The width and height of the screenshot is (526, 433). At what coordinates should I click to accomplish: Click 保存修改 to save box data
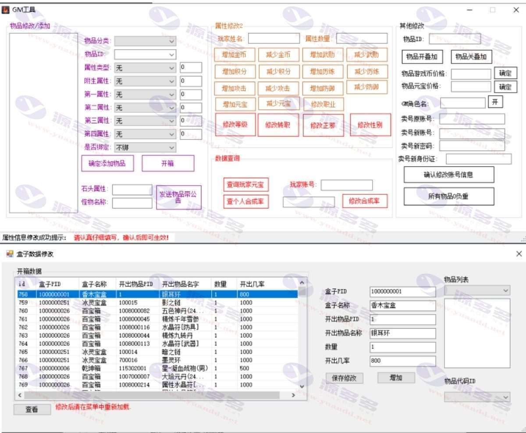pyautogui.click(x=345, y=378)
